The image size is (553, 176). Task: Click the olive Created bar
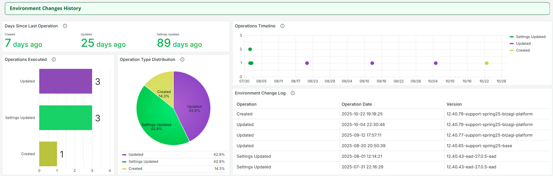tap(48, 154)
